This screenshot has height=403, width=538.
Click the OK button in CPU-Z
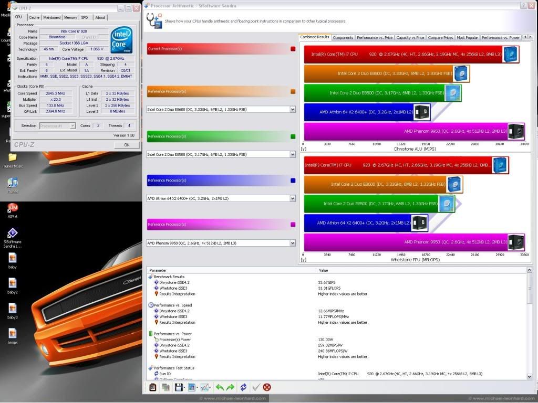point(127,145)
